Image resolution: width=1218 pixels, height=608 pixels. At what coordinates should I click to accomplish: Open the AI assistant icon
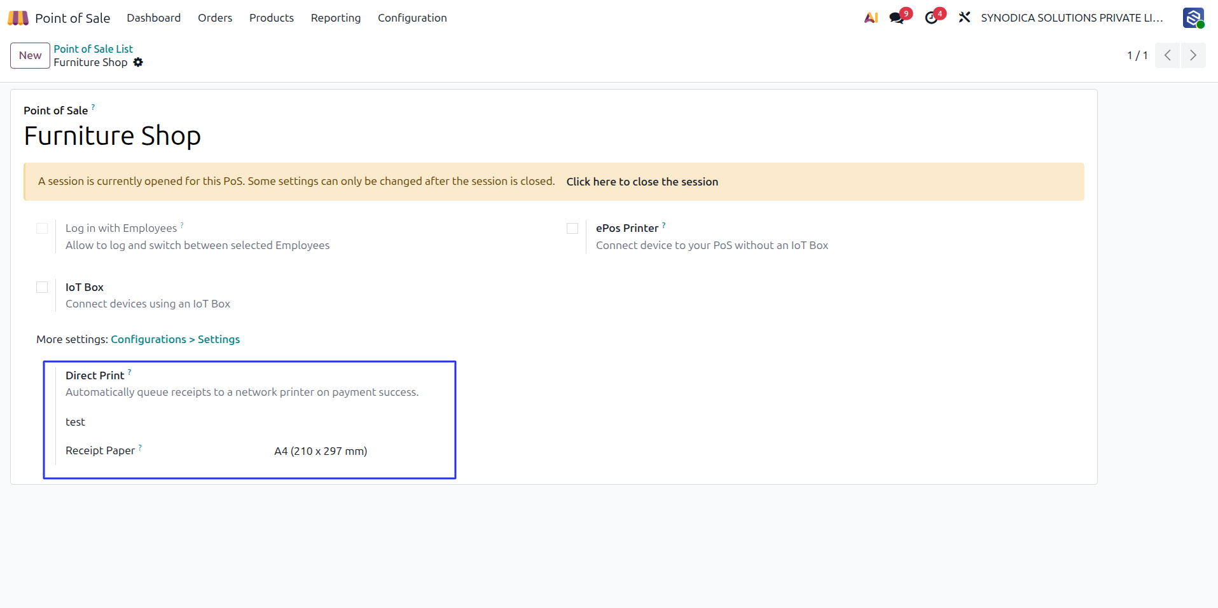coord(871,18)
